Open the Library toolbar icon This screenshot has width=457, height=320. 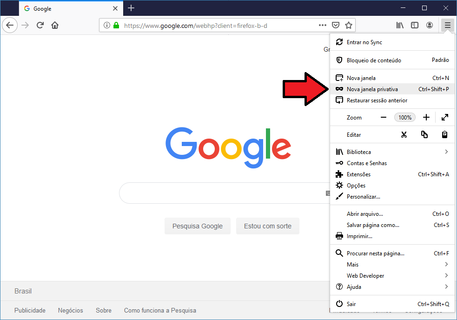(400, 26)
